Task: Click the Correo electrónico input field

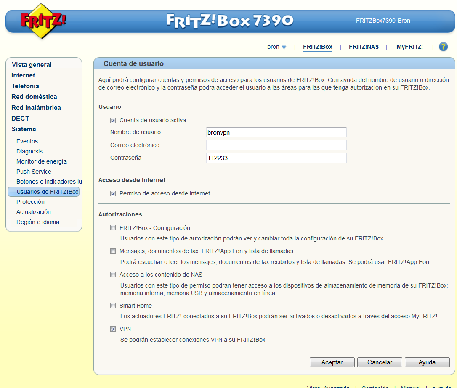Action: (x=276, y=145)
